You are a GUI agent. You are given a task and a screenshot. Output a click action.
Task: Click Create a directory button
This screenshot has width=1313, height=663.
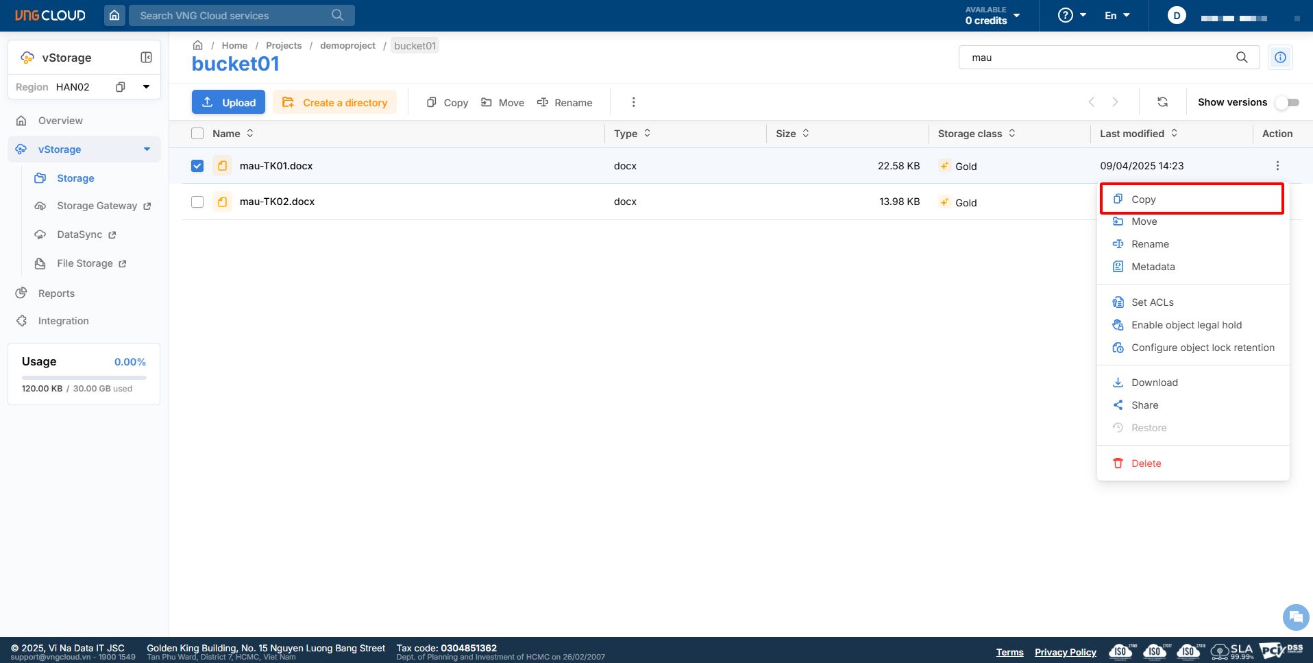[x=334, y=102]
